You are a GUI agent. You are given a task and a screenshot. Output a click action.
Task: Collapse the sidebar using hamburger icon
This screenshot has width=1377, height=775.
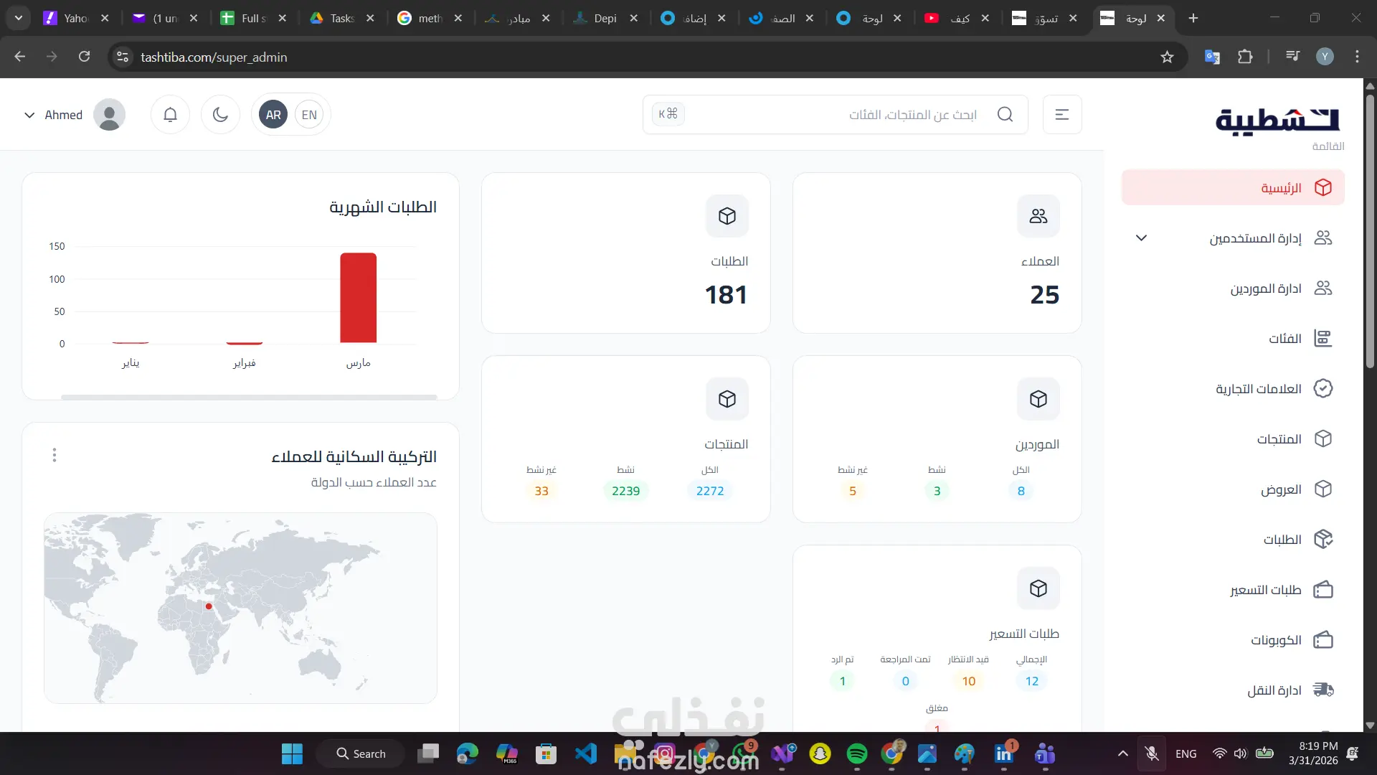click(x=1062, y=115)
